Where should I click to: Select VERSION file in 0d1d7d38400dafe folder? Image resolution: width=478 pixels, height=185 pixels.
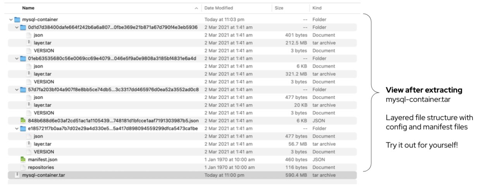pyautogui.click(x=43, y=50)
